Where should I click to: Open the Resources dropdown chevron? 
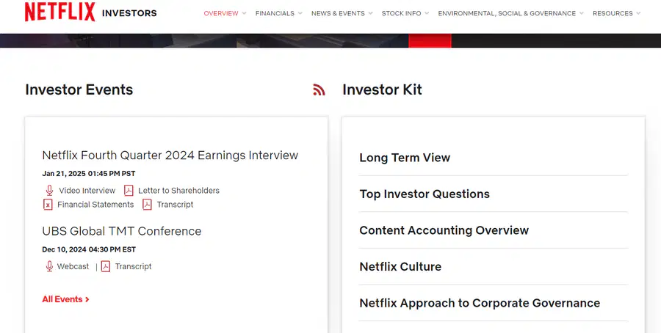638,13
